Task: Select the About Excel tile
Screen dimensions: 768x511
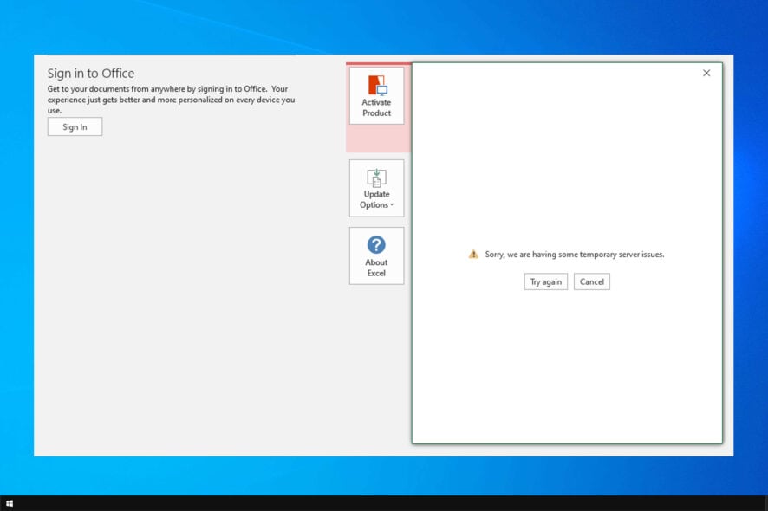Action: [x=376, y=255]
